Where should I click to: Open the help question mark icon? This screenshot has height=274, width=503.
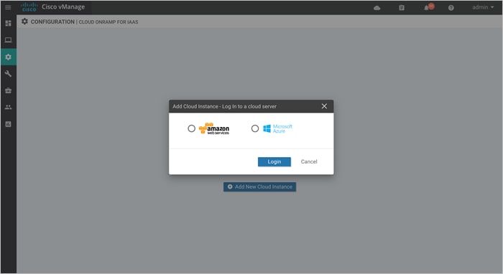pyautogui.click(x=451, y=8)
